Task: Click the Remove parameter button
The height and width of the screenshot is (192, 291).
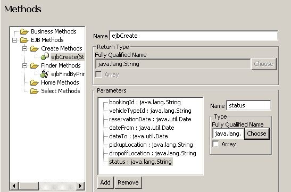Action: coord(128,182)
